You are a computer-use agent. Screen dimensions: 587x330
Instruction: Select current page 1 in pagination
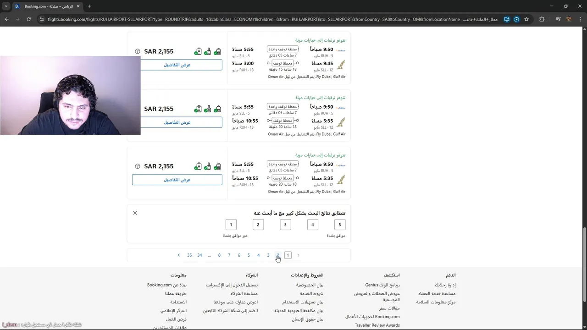pyautogui.click(x=288, y=255)
